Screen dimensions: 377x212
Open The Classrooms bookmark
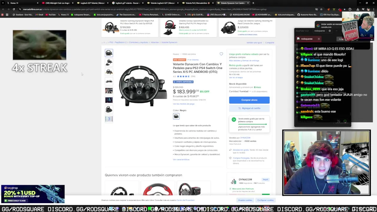tap(126, 14)
